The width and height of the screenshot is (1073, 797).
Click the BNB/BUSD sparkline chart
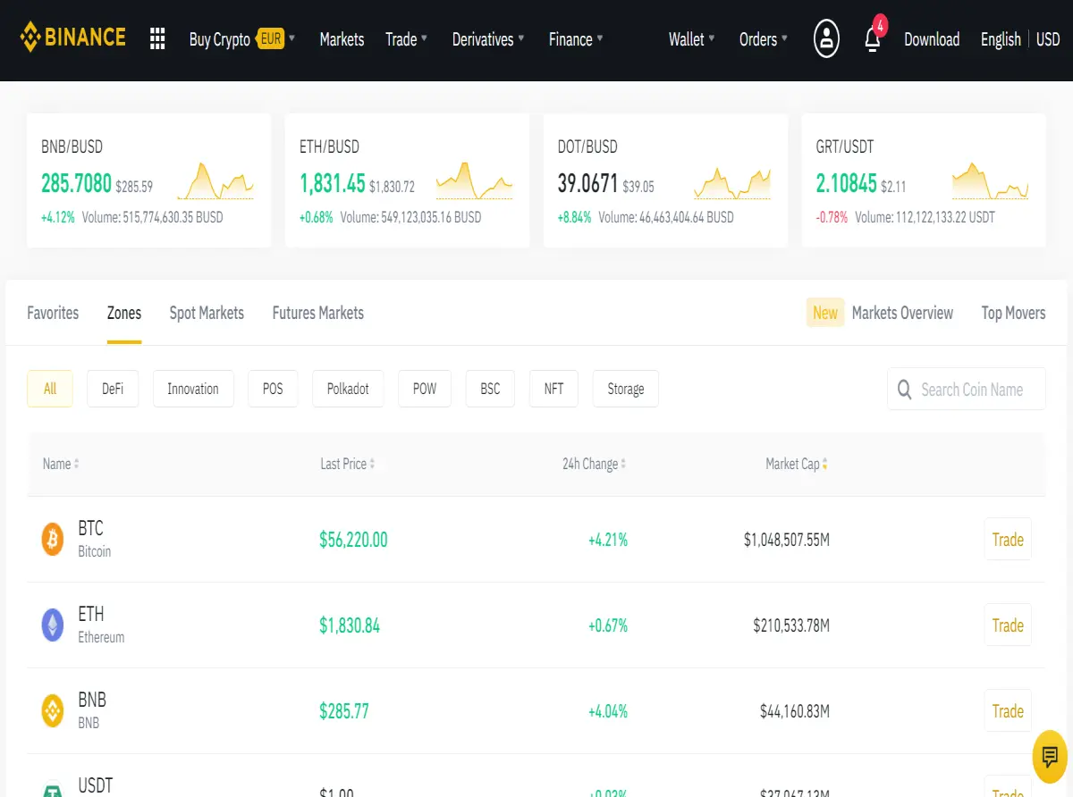[x=215, y=181]
